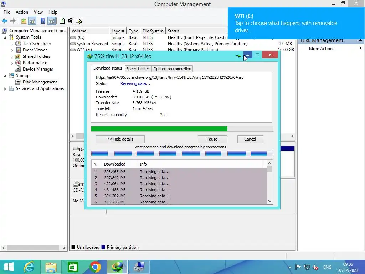
Task: Open the Help menu
Action: pos(53,12)
